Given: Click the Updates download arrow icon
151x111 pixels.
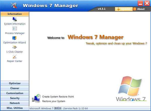Looking at the screenshot, I should click(x=118, y=9).
